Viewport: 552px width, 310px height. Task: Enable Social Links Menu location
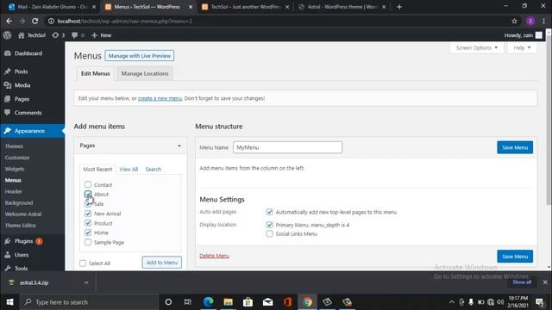click(x=269, y=233)
